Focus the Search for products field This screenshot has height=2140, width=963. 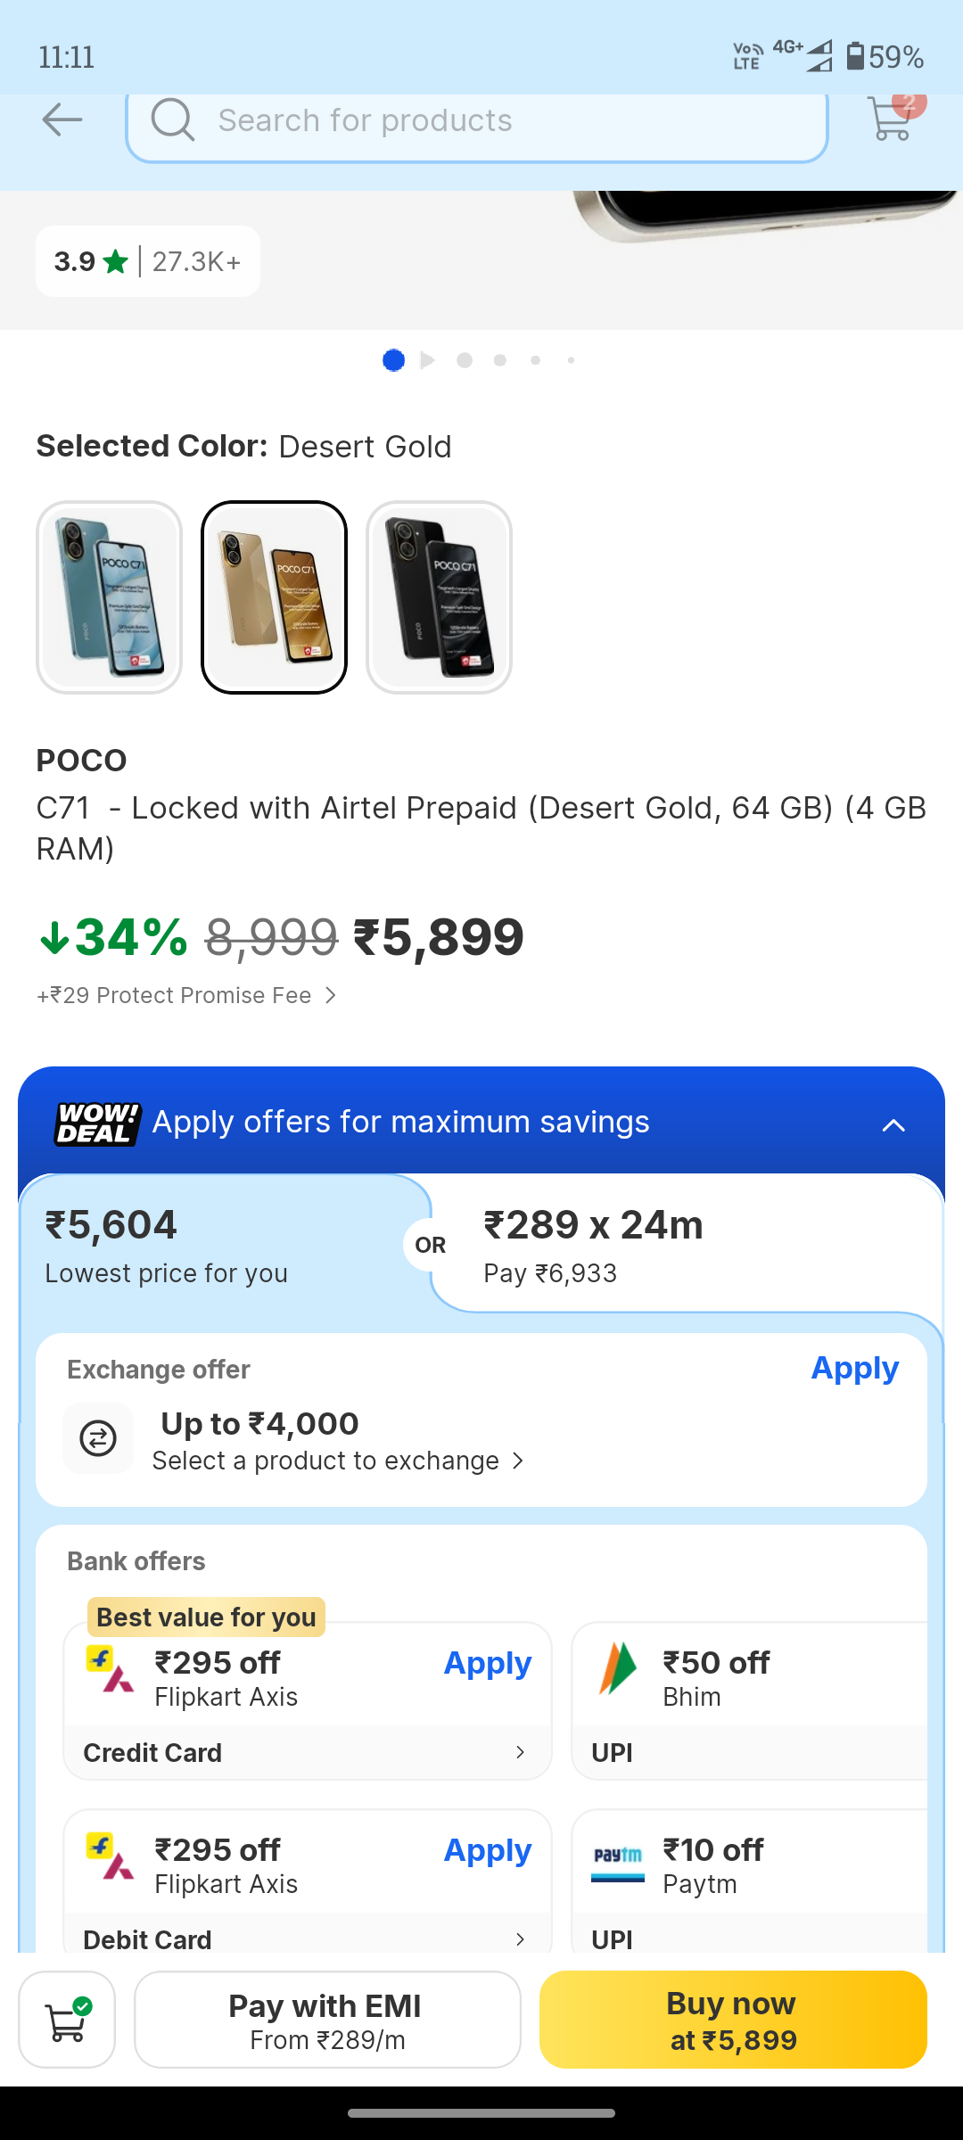pos(499,120)
